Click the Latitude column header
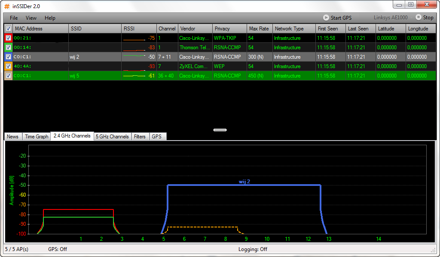The image size is (440, 257). pyautogui.click(x=391, y=29)
